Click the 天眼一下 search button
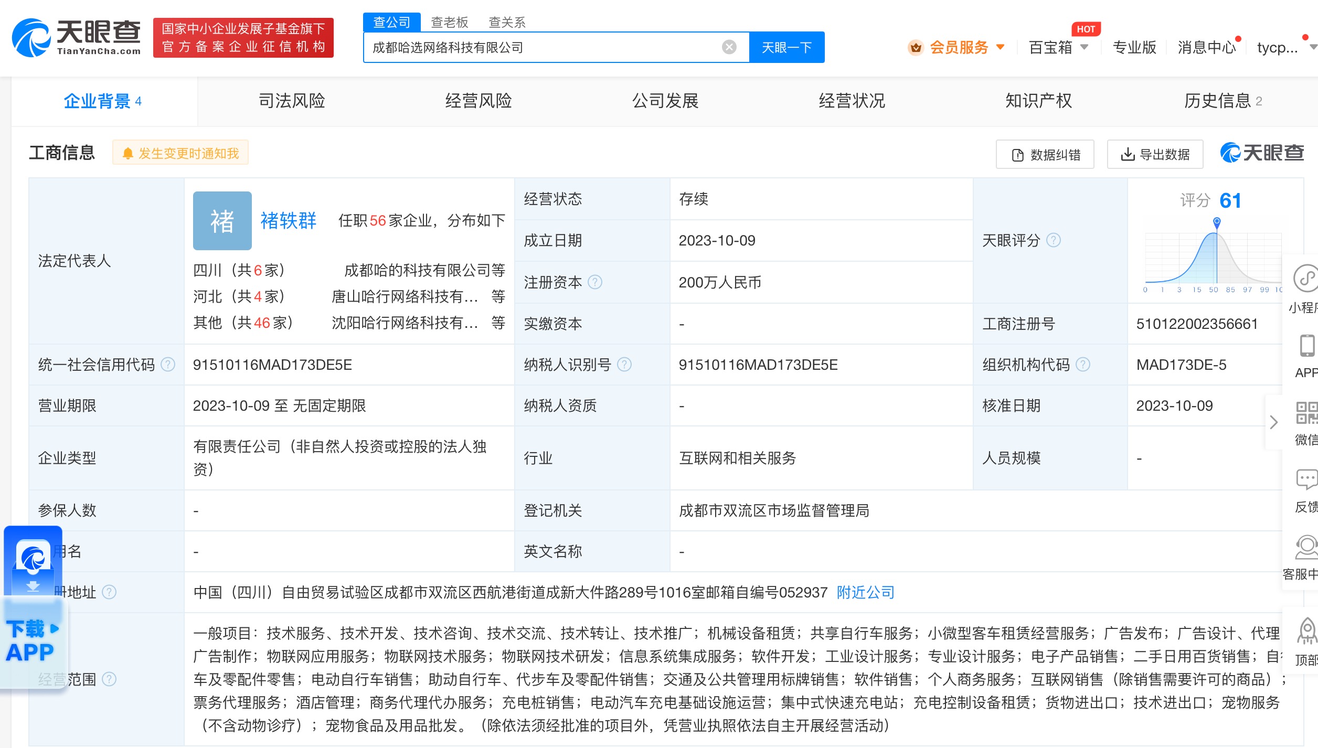The height and width of the screenshot is (748, 1318). click(786, 47)
